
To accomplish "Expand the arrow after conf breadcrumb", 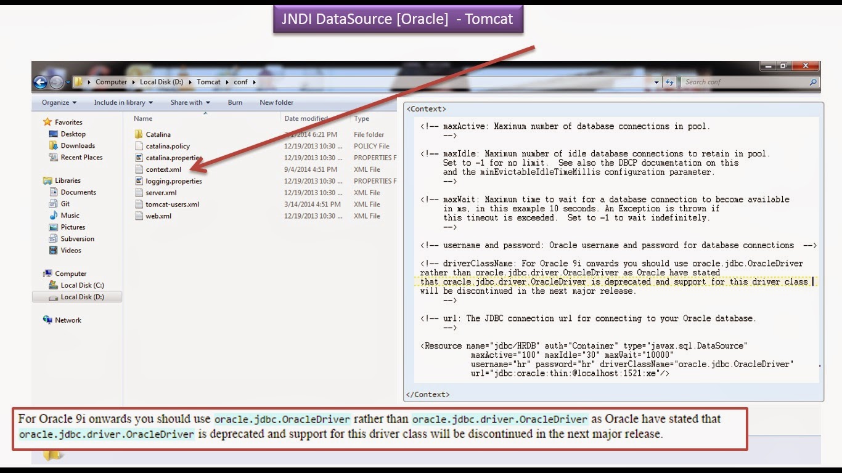I will tap(253, 82).
